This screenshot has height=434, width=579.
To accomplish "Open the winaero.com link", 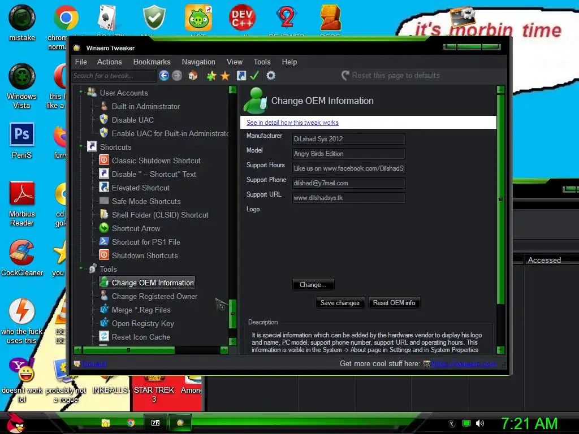I will pos(464,363).
